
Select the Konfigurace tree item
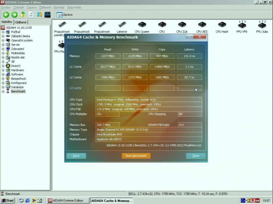[19, 83]
